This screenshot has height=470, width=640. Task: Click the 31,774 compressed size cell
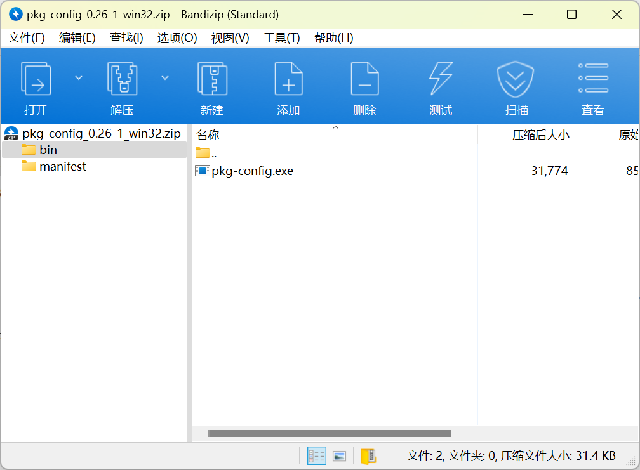coord(549,171)
